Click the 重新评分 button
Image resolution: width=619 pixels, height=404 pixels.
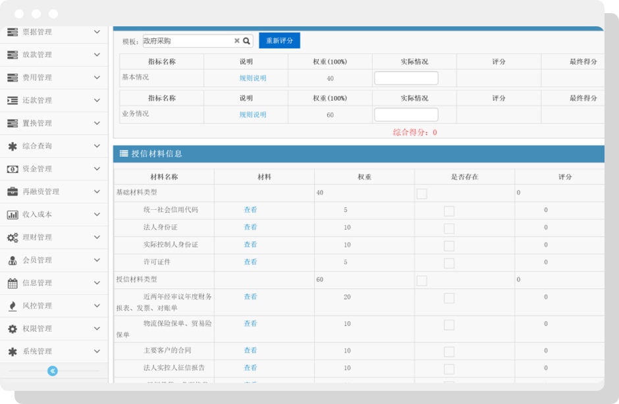coord(279,41)
